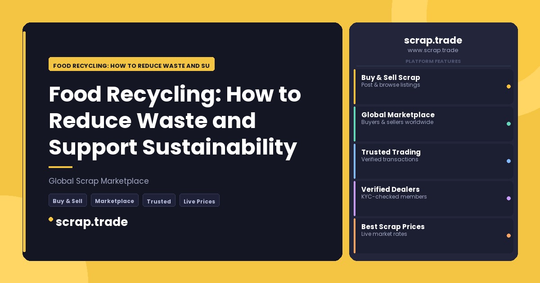Select the Trusted tag
This screenshot has width=540, height=283.
[x=159, y=200]
